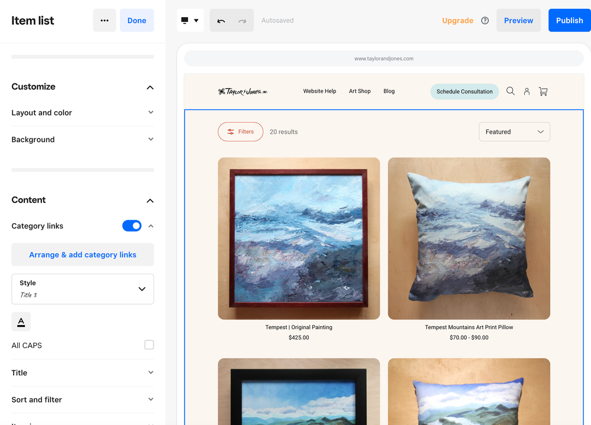Expand the Background options
Screen dimensions: 591x425
[x=83, y=140]
